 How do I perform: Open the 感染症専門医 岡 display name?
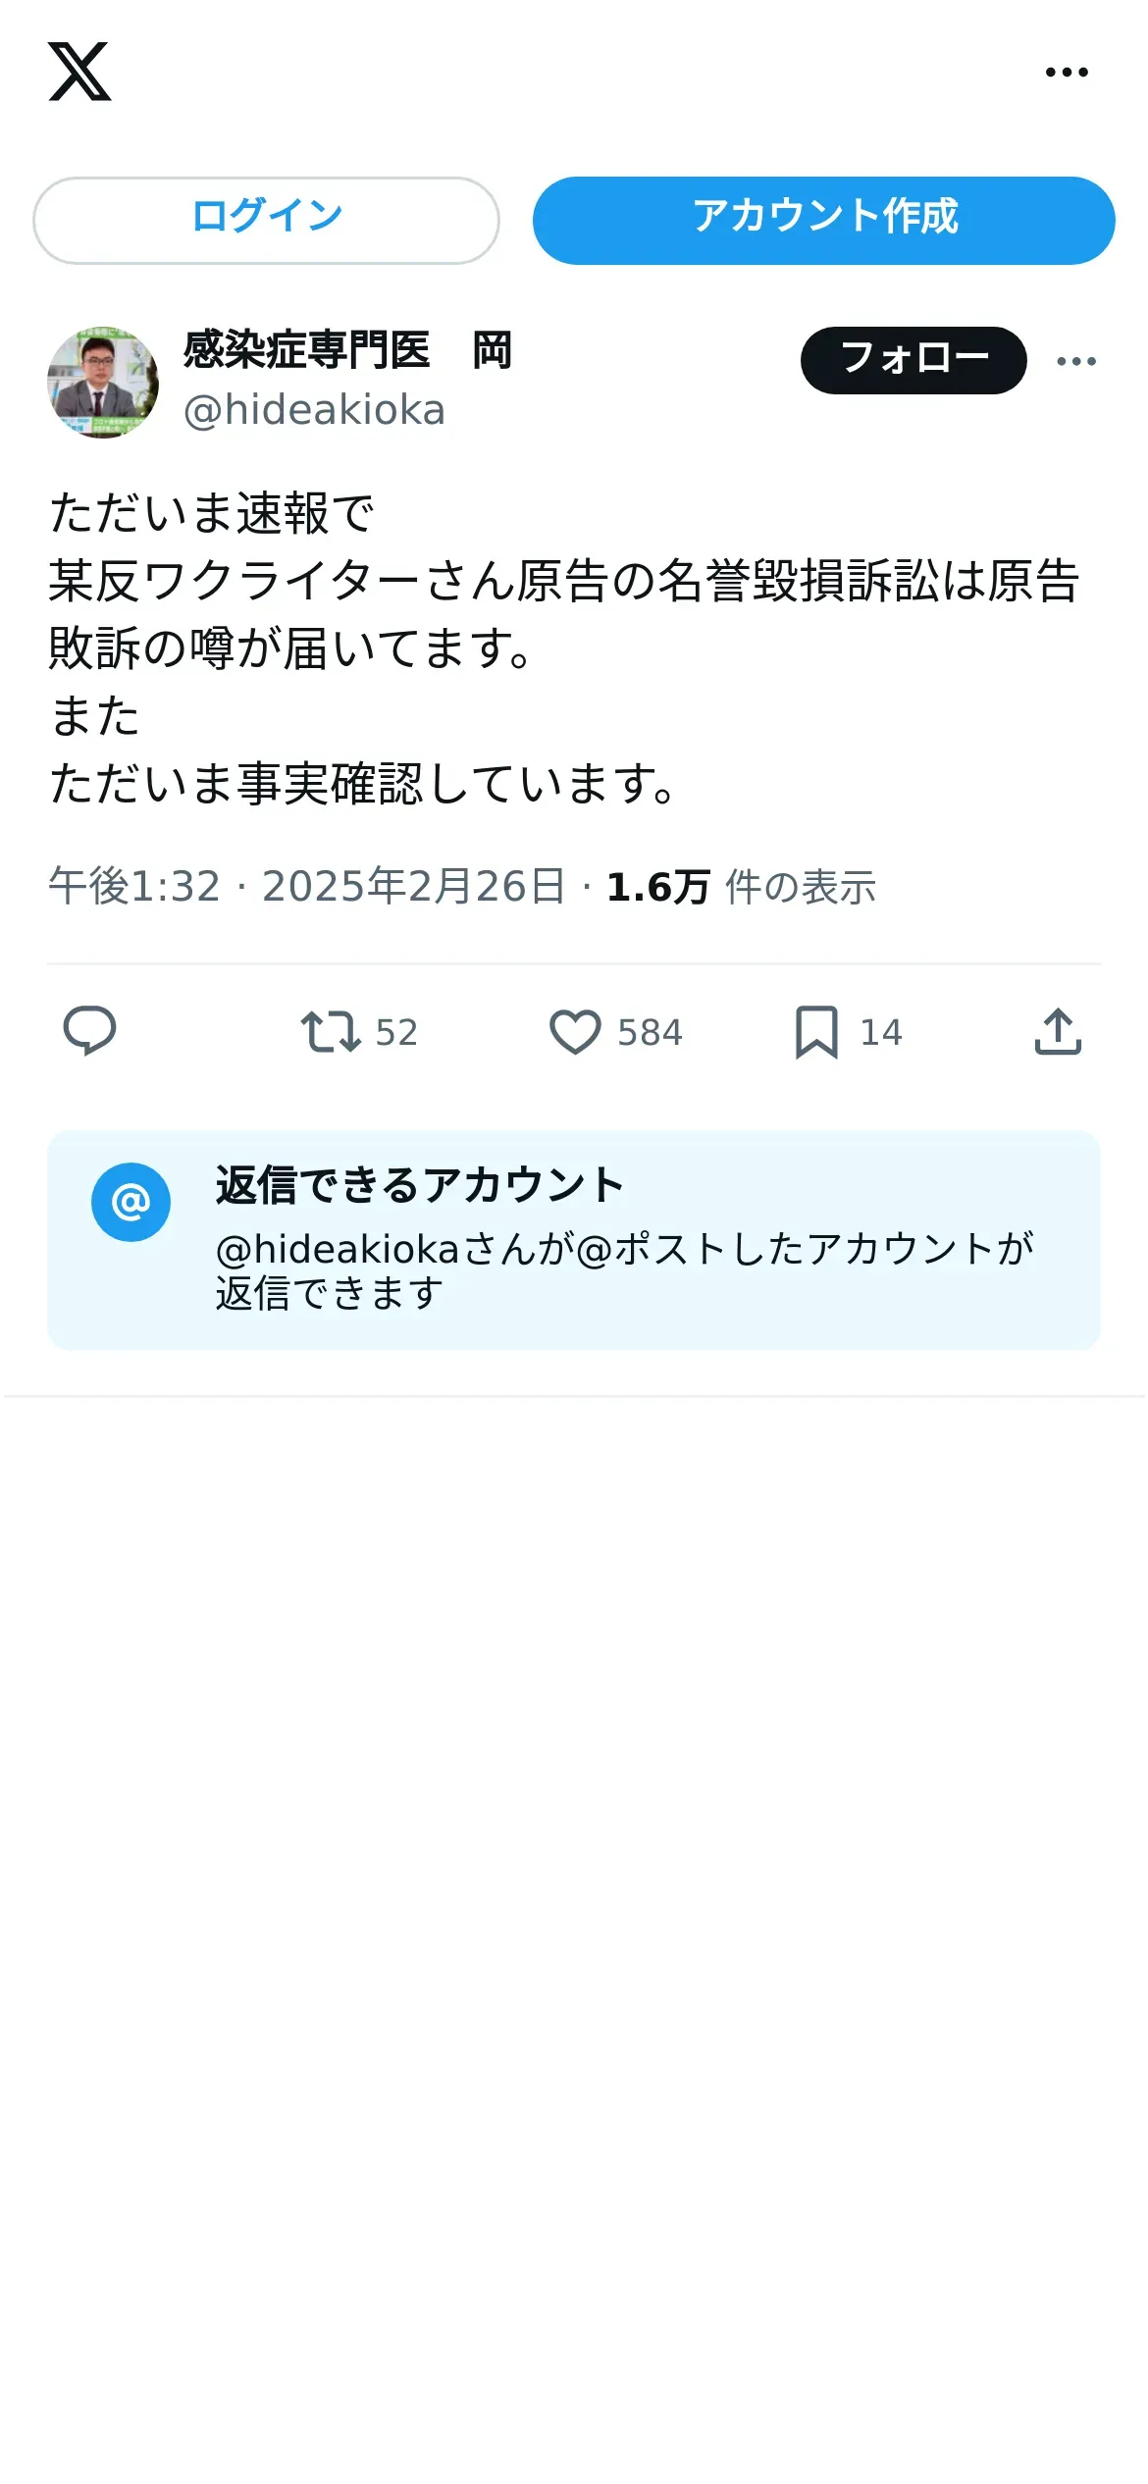[x=347, y=350]
